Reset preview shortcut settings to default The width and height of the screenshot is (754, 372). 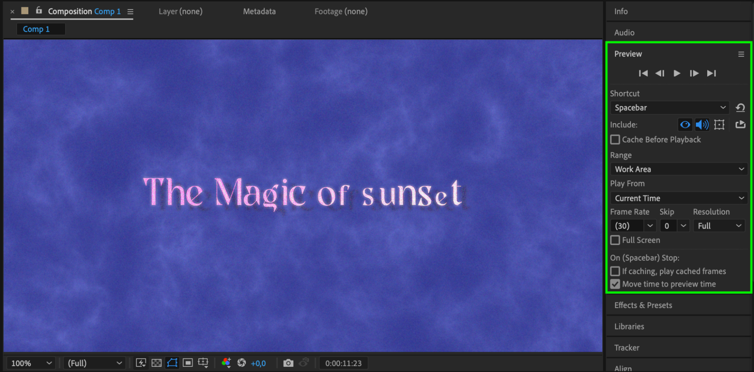[x=740, y=108]
